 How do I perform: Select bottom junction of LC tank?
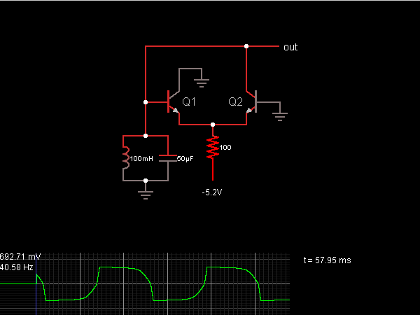(146, 181)
